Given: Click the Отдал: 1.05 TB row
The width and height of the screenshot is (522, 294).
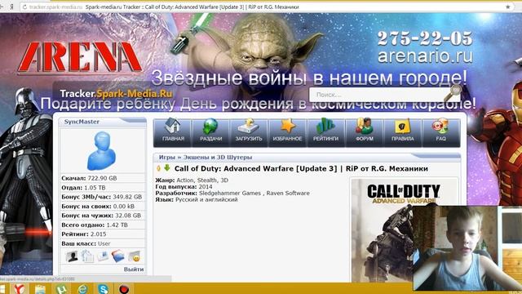Looking at the screenshot, I should 103,188.
